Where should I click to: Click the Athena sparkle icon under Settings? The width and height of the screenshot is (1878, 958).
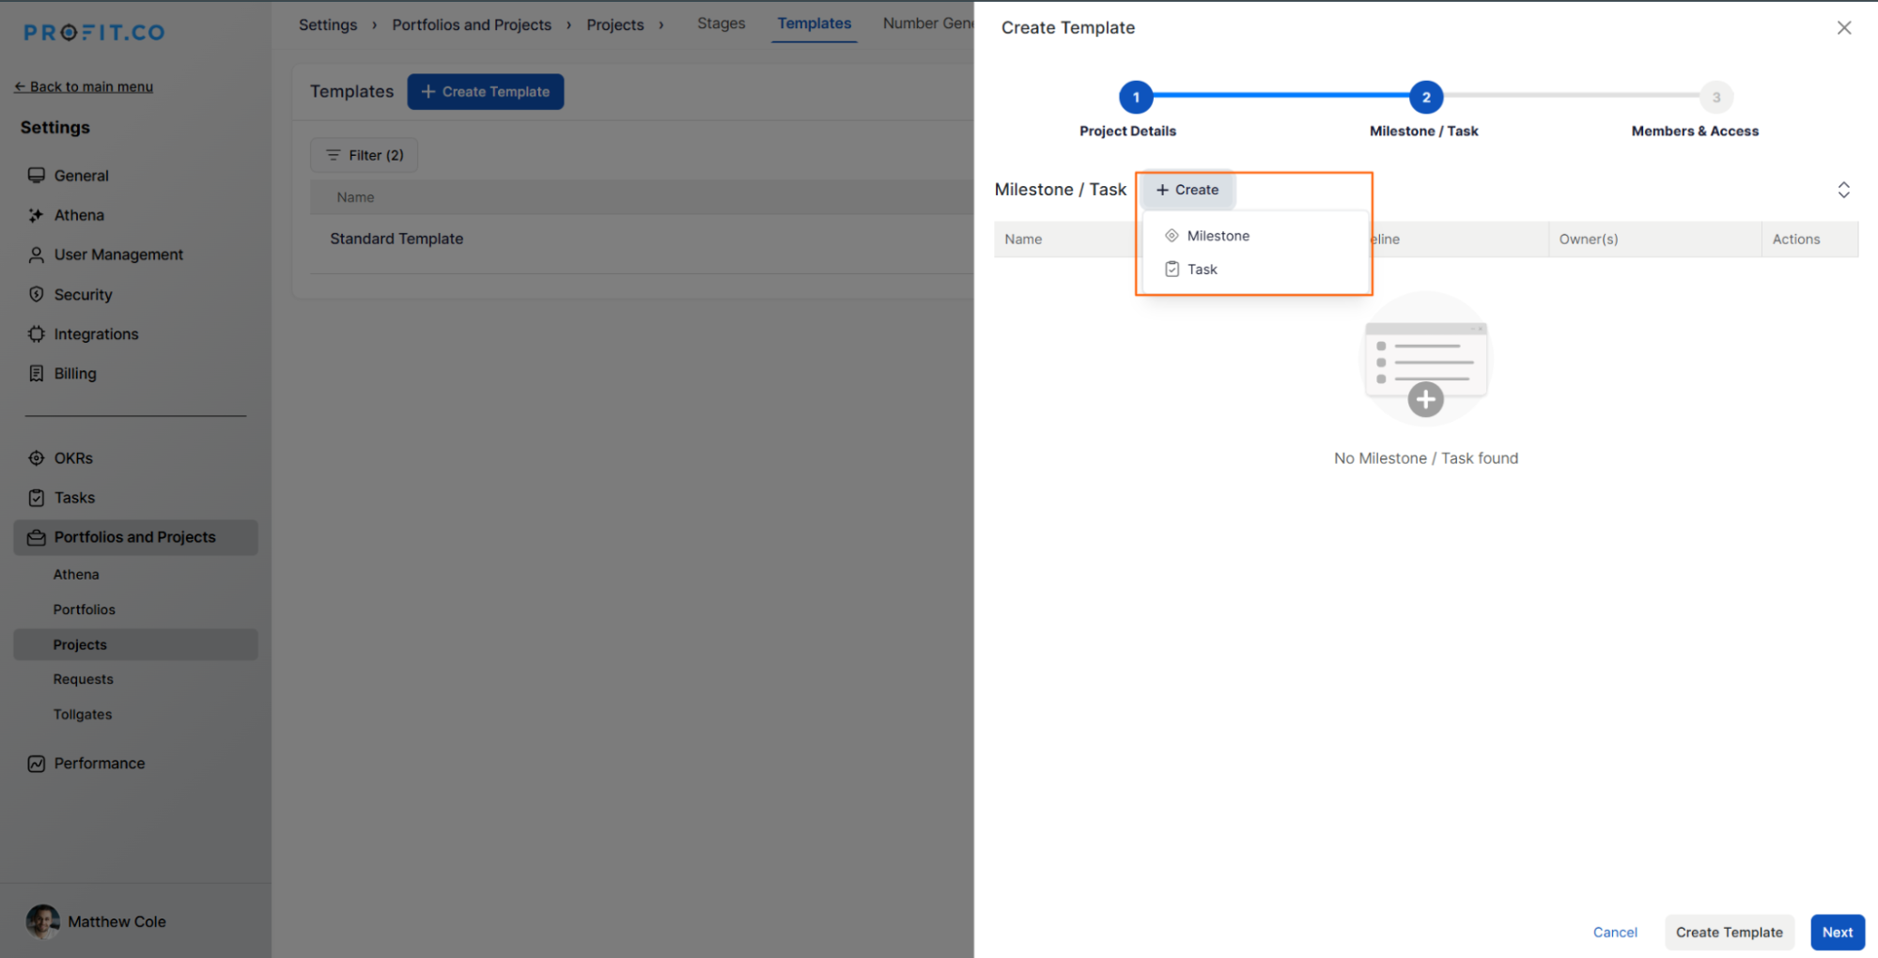(x=37, y=215)
